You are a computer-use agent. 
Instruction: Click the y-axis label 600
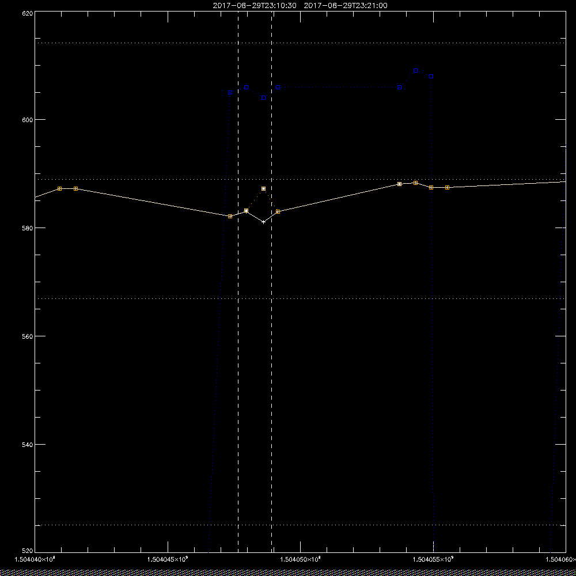pos(28,119)
